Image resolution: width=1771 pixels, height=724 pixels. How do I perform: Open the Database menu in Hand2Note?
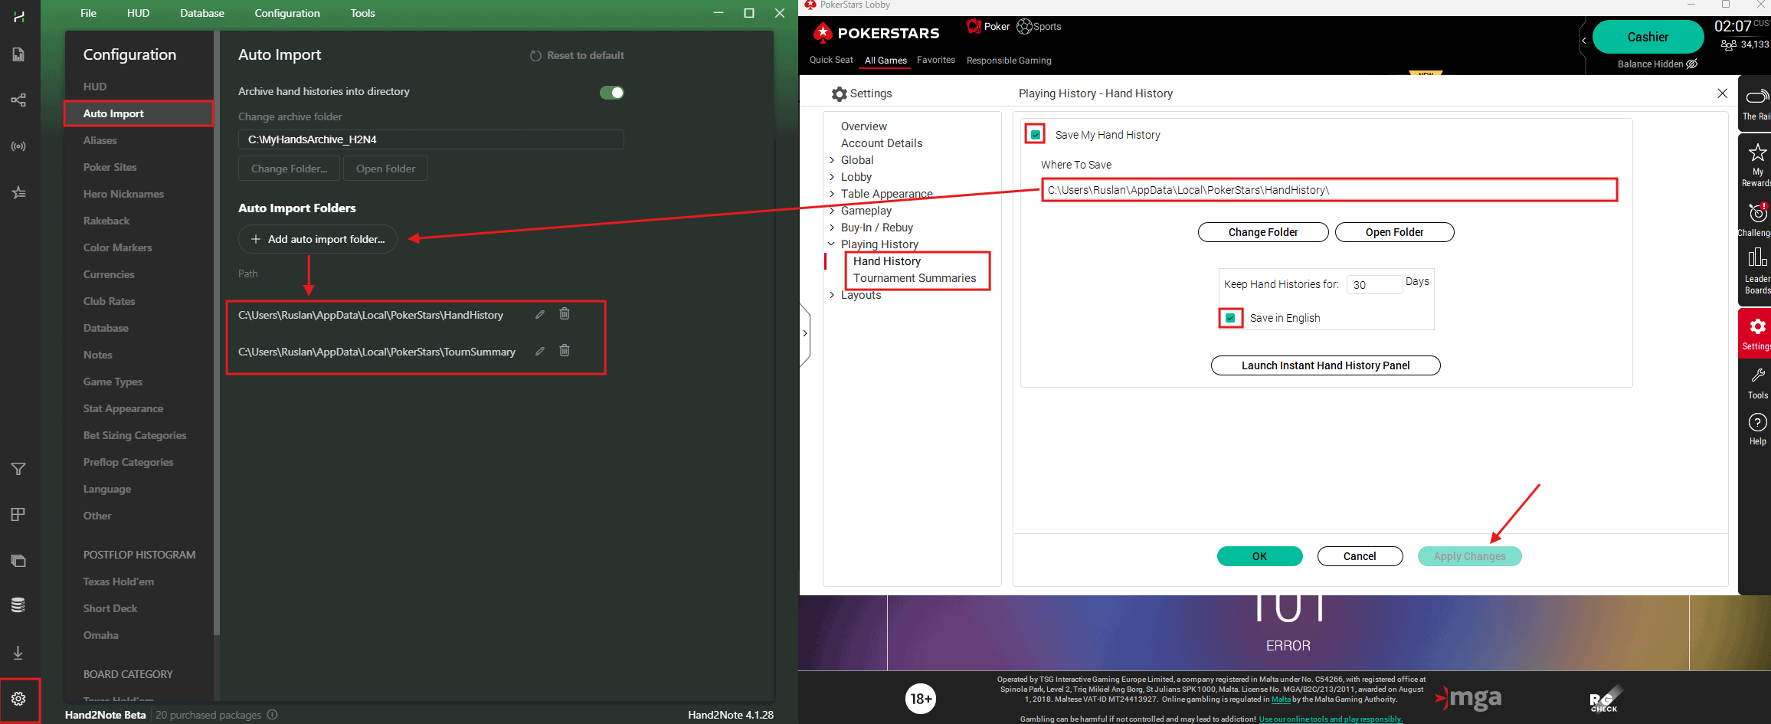(x=201, y=13)
